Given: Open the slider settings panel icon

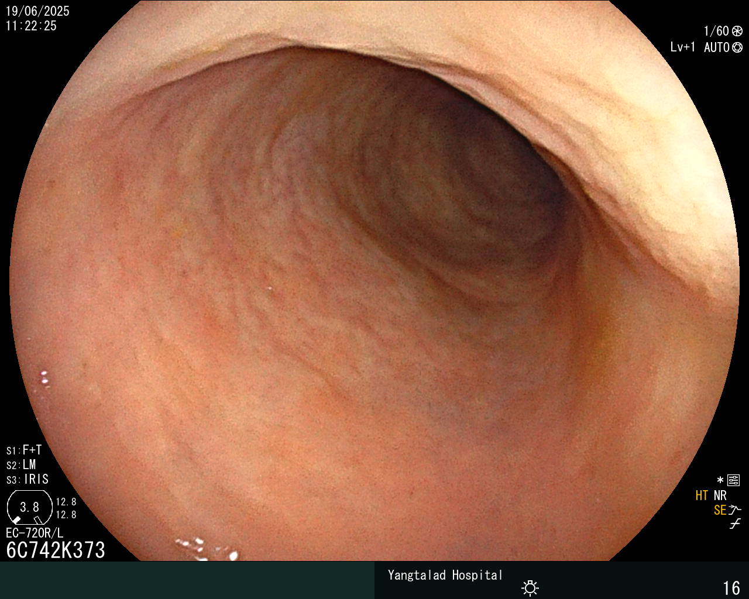Looking at the screenshot, I should (733, 481).
